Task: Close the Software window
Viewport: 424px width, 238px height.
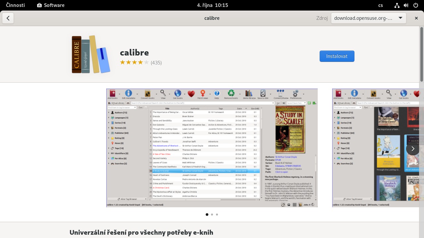Action: pos(416,18)
